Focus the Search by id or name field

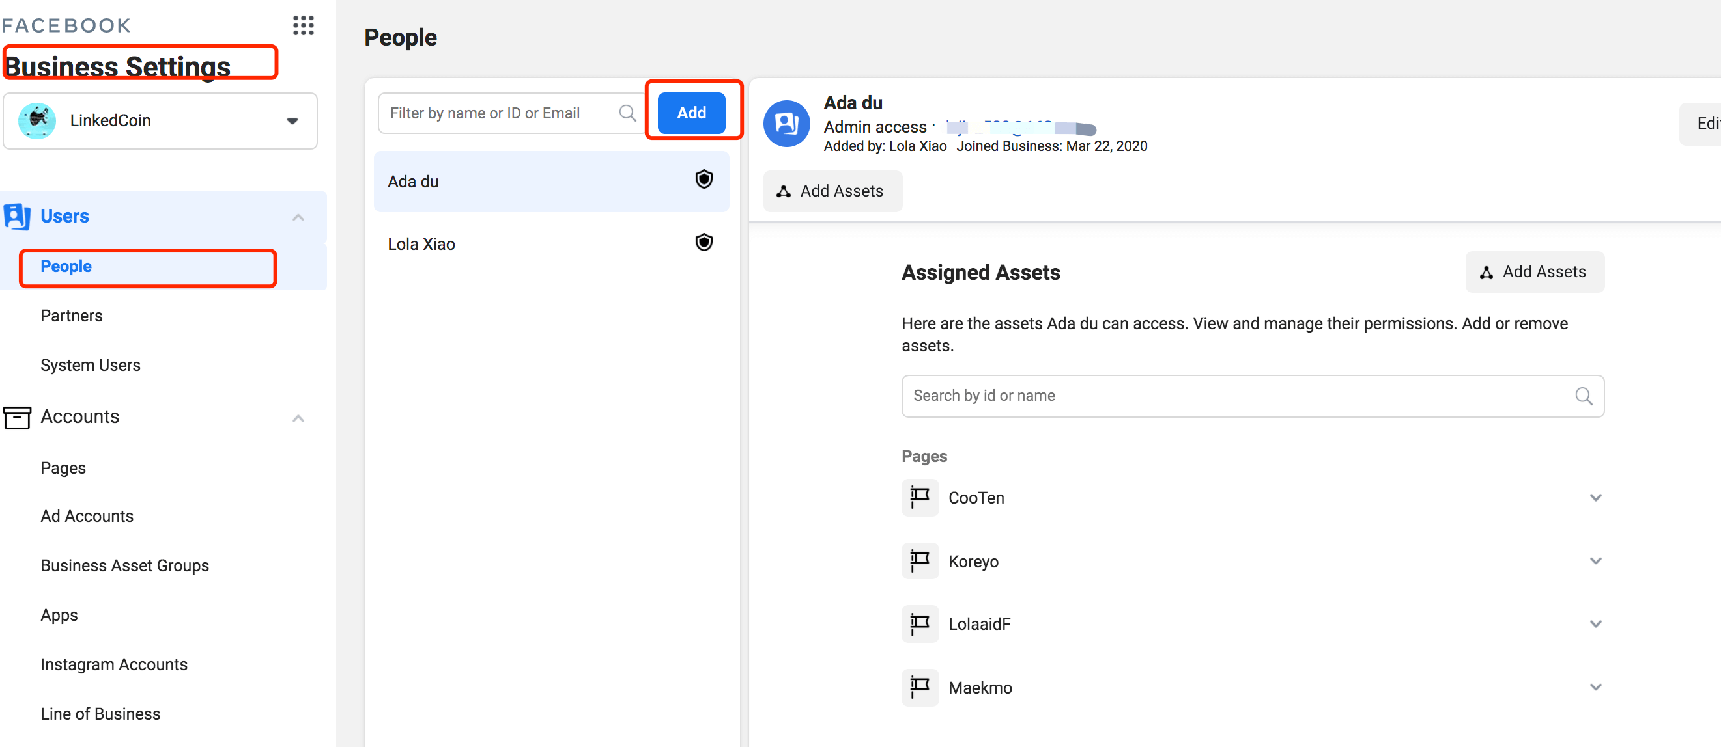click(x=1236, y=396)
